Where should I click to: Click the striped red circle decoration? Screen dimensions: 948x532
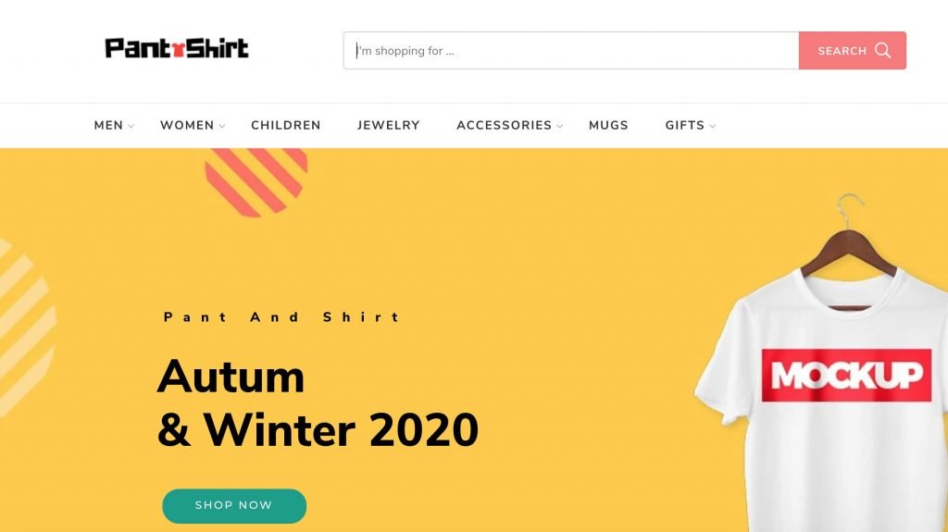tap(256, 181)
